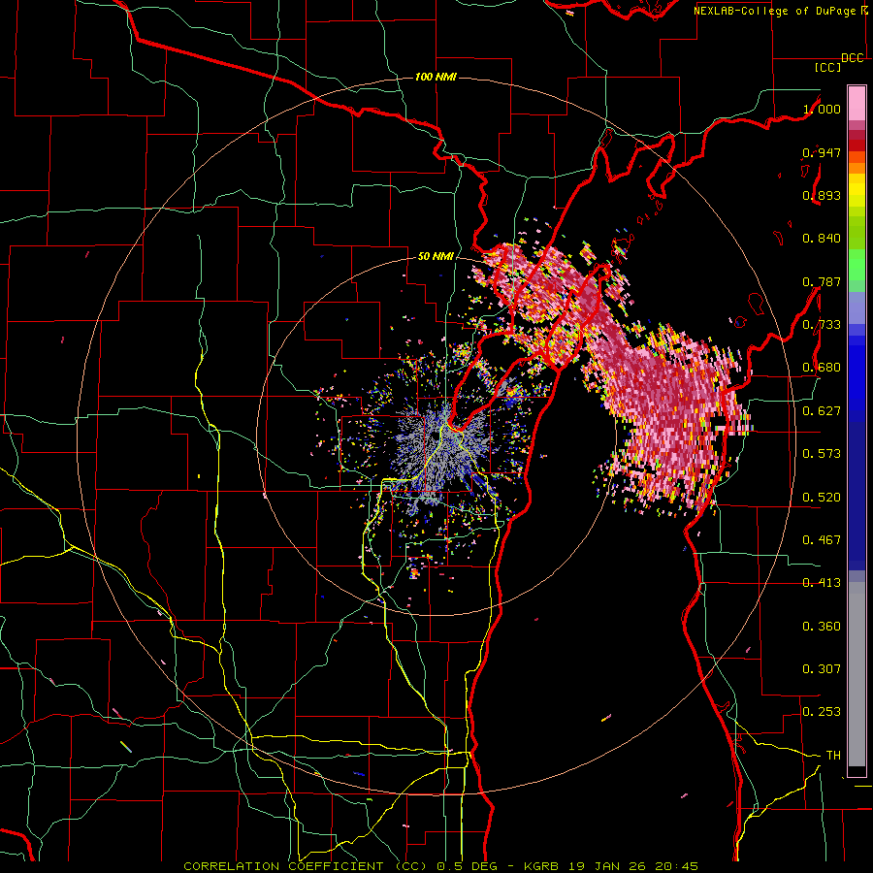Select the 0.253 scale value
Image resolution: width=873 pixels, height=873 pixels.
click(822, 712)
